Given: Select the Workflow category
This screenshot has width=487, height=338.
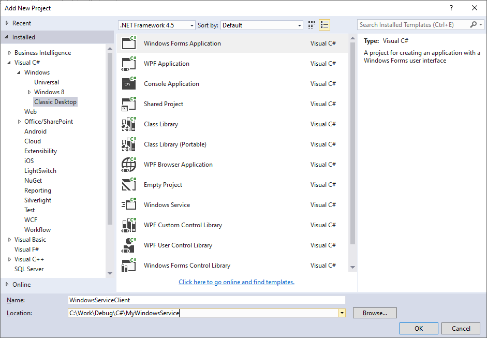Looking at the screenshot, I should (38, 230).
